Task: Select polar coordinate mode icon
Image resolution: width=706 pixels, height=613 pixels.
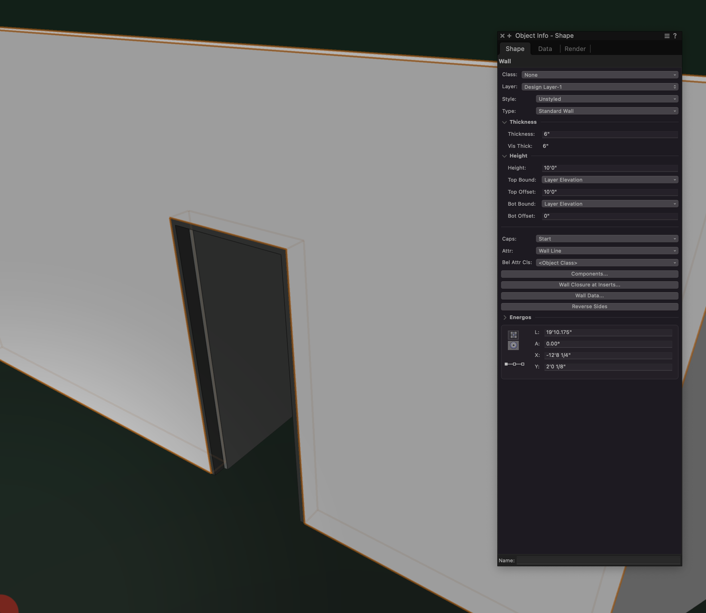Action: pyautogui.click(x=513, y=345)
